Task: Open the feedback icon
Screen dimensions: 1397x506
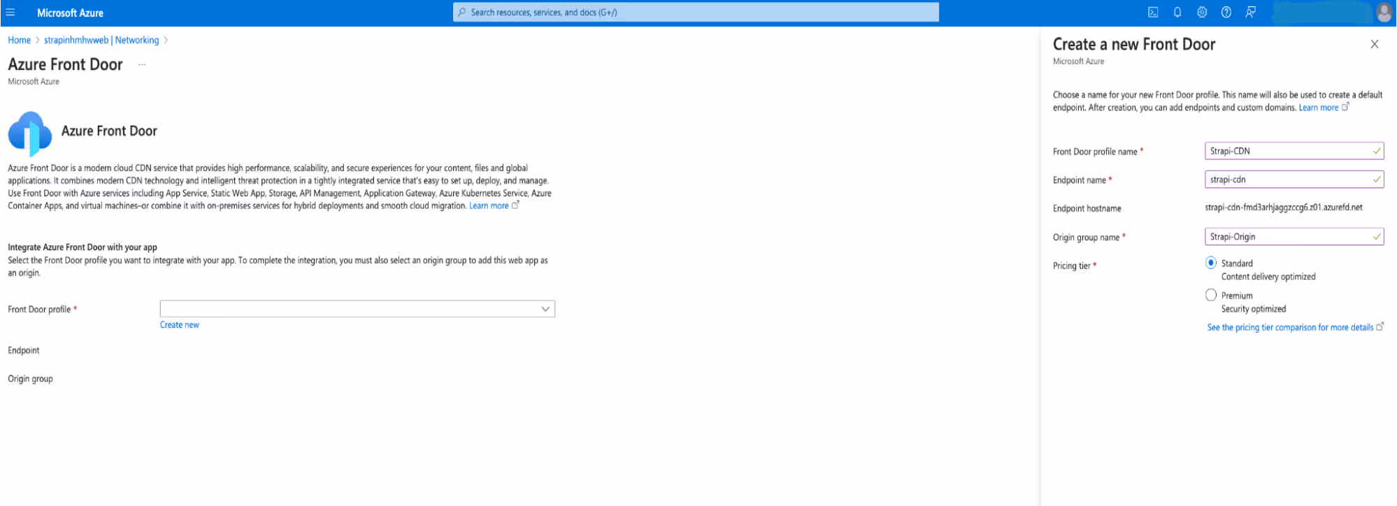Action: coord(1251,13)
